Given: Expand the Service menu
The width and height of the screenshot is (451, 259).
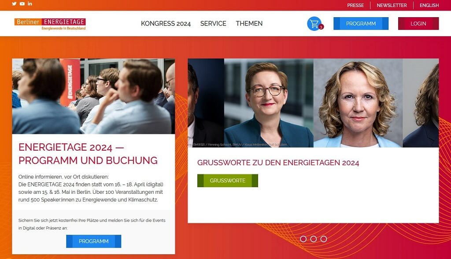Looking at the screenshot, I should (213, 24).
